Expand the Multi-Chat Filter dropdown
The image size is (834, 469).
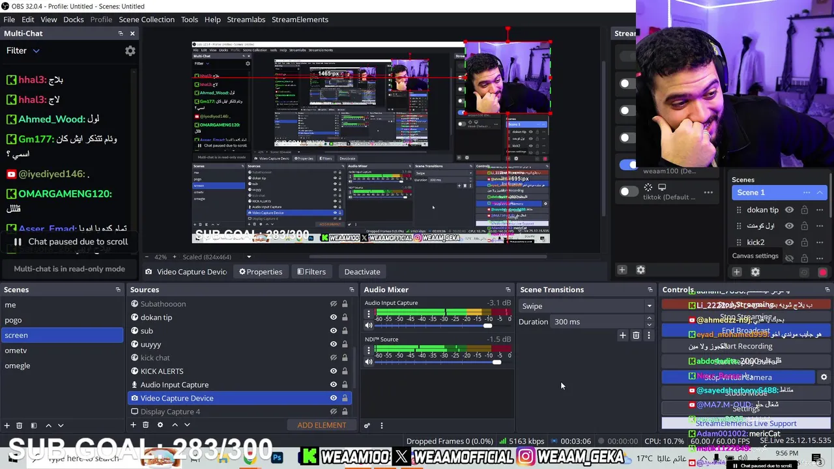[x=23, y=51]
